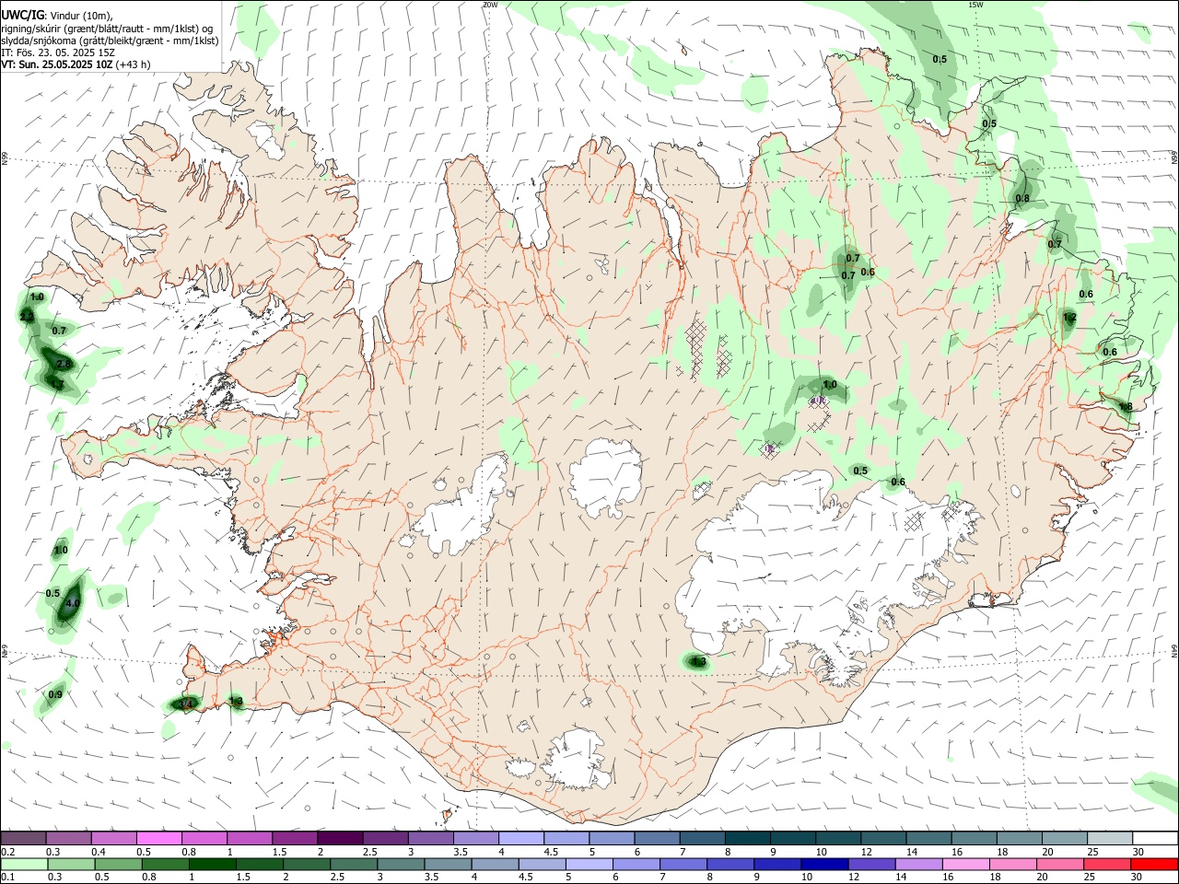Select the dark purple swatch labeled 2
The width and height of the screenshot is (1179, 884).
point(340,839)
